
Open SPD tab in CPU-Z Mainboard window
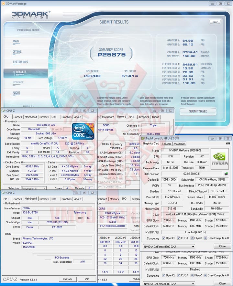click(x=54, y=199)
